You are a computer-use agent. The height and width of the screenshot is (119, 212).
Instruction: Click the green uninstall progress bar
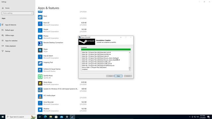(x=106, y=49)
